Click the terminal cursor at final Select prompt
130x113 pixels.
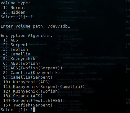click(x=34, y=110)
